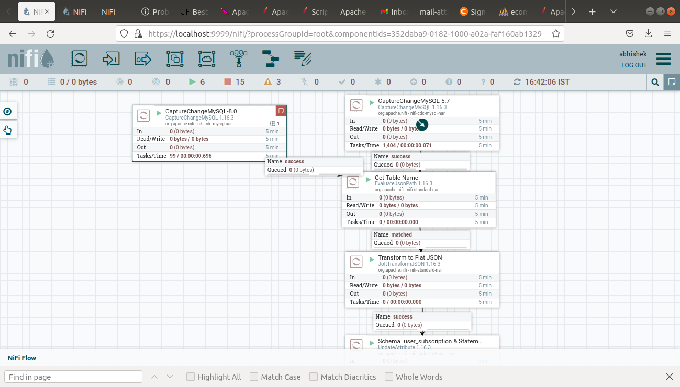Enable Match Case in the find bar

253,377
